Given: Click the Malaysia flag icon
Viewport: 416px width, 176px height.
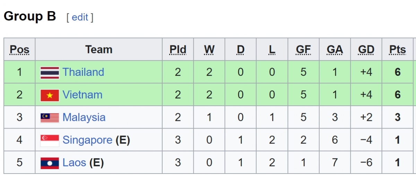Looking at the screenshot, I should tap(50, 118).
